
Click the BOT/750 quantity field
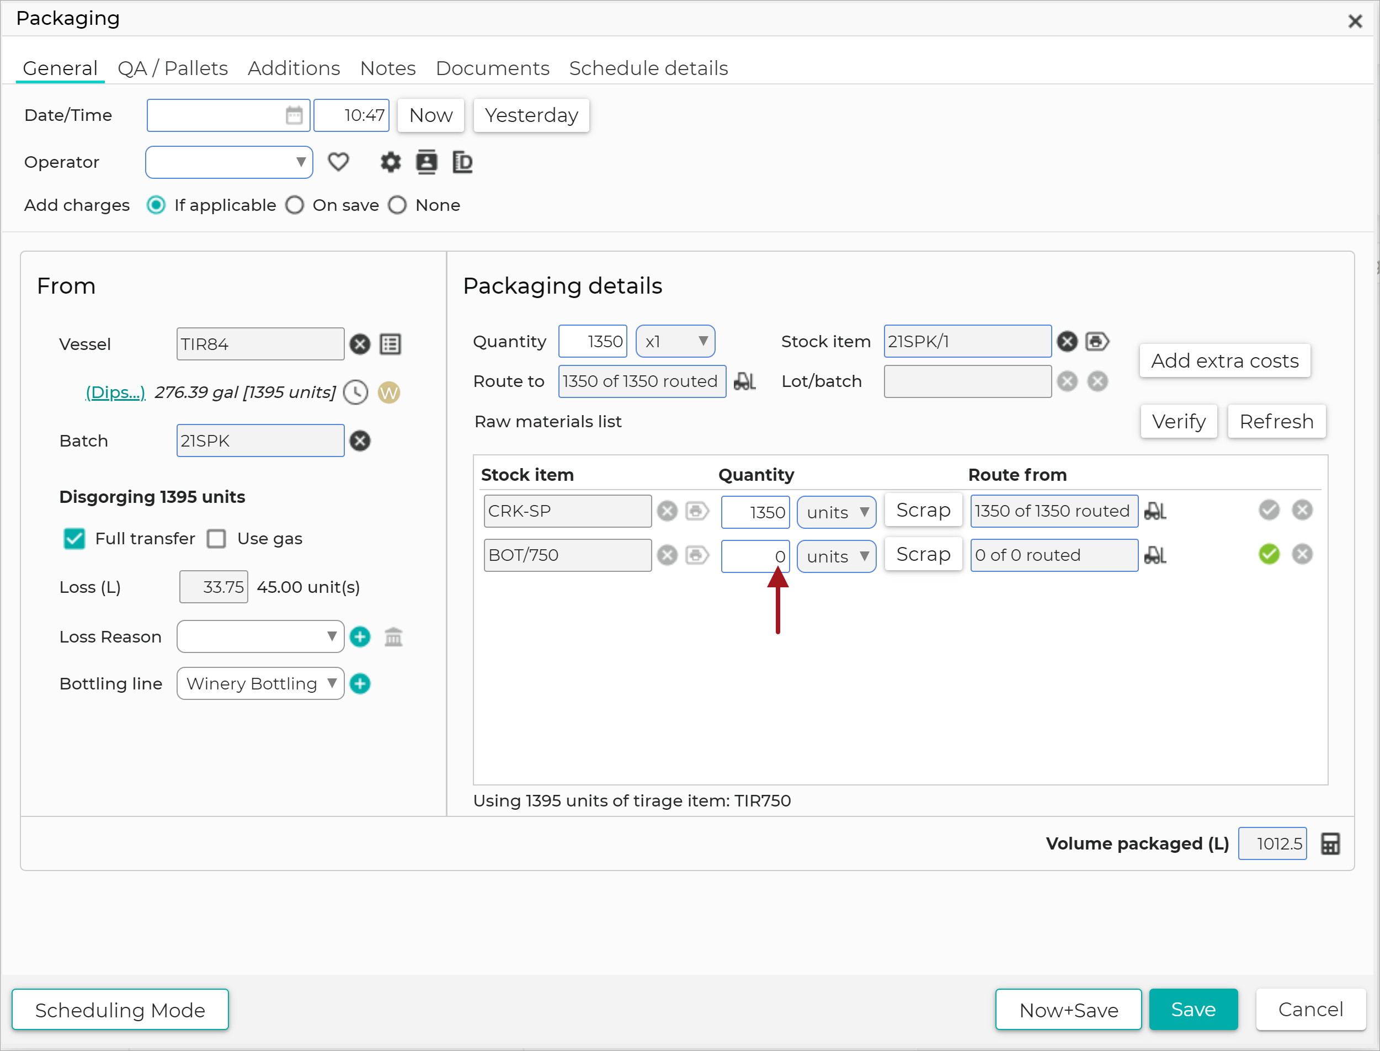(x=755, y=556)
